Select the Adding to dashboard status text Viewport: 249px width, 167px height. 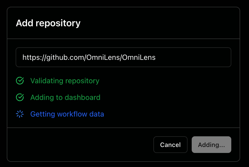pos(65,98)
